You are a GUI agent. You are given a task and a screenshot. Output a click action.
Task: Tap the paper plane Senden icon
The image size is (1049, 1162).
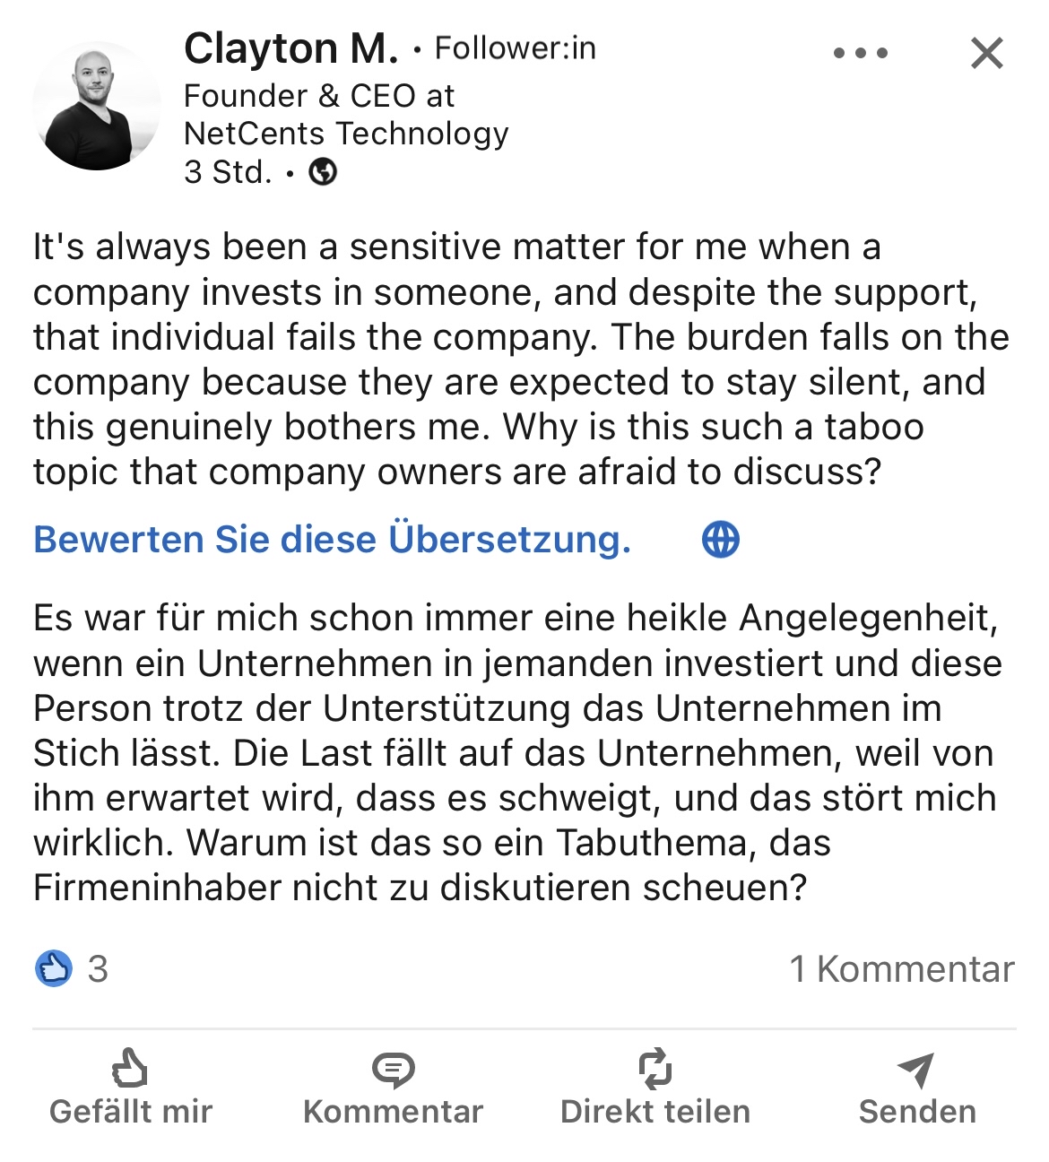coord(916,1068)
